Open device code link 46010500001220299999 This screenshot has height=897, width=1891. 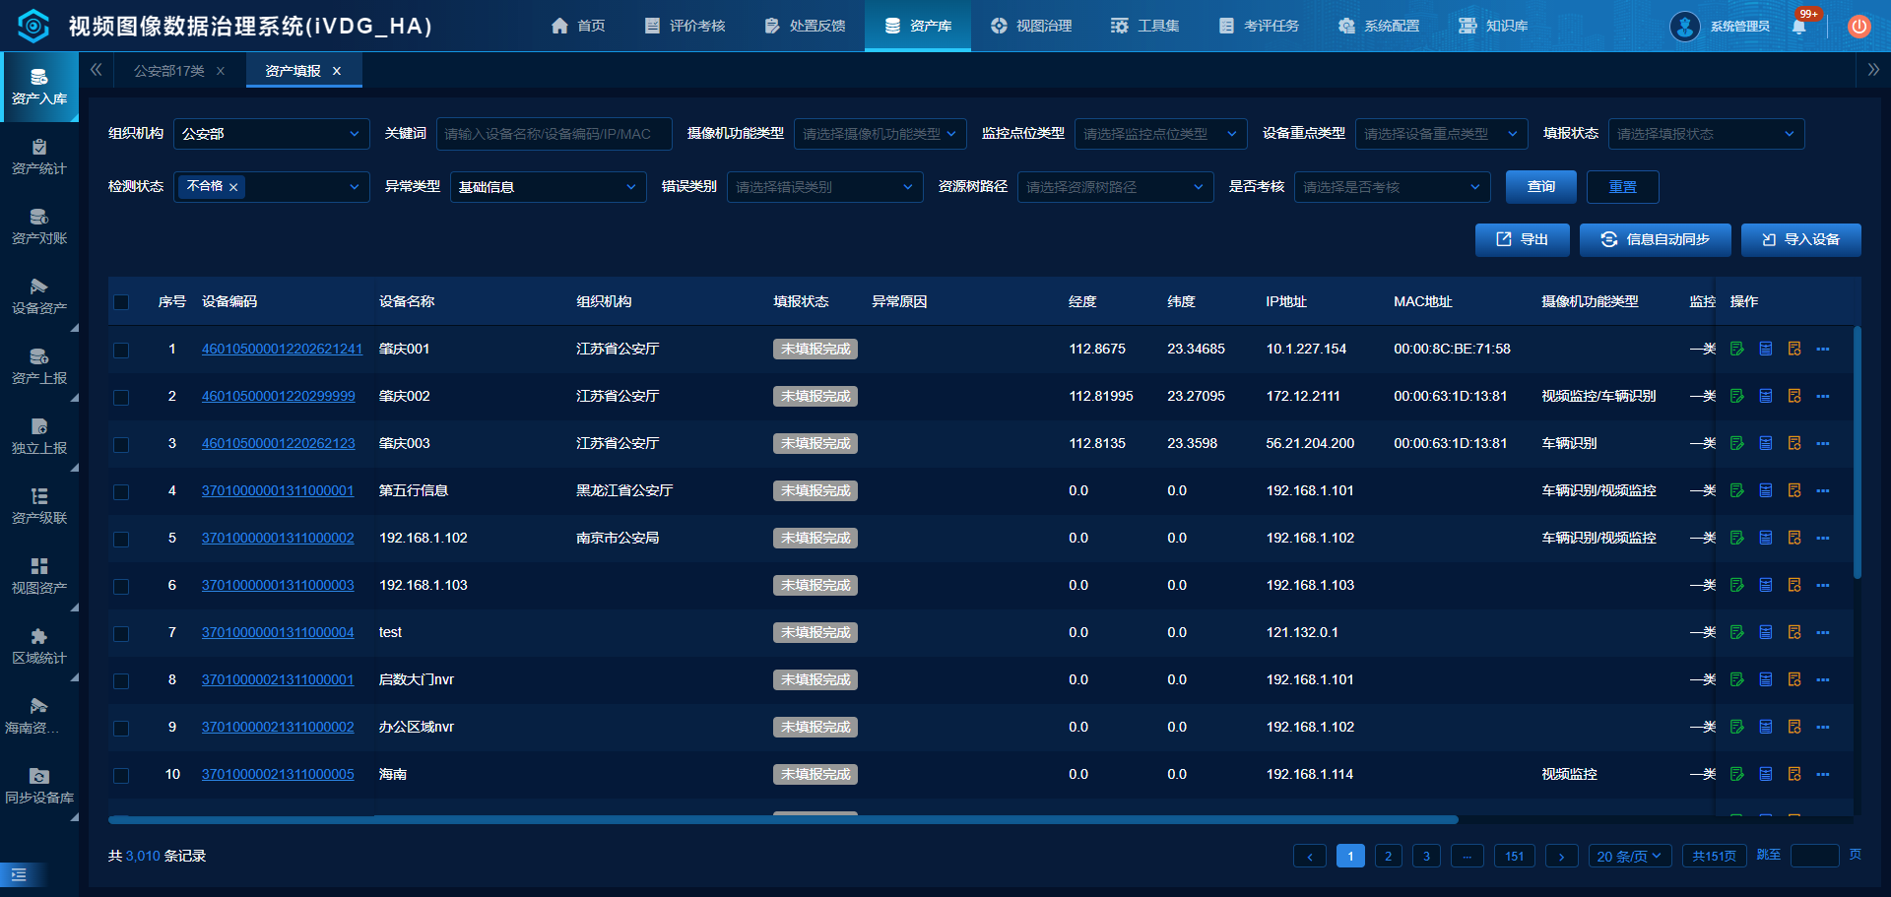point(278,396)
